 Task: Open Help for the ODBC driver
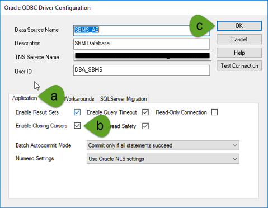click(x=239, y=53)
